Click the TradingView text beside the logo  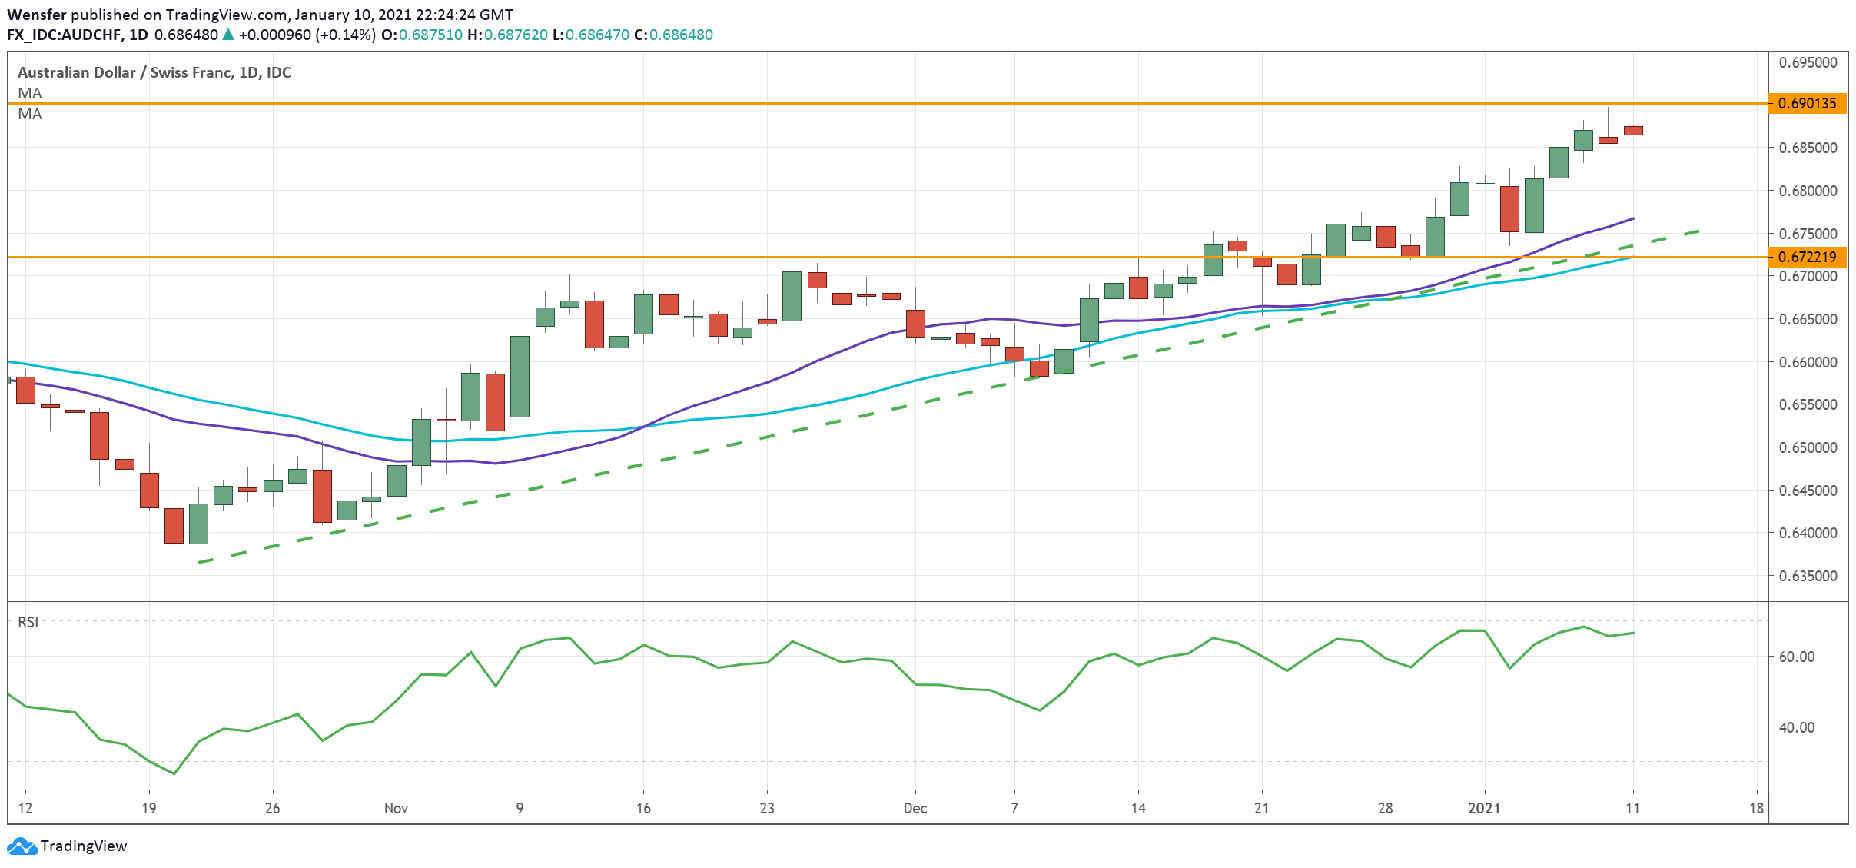point(84,846)
